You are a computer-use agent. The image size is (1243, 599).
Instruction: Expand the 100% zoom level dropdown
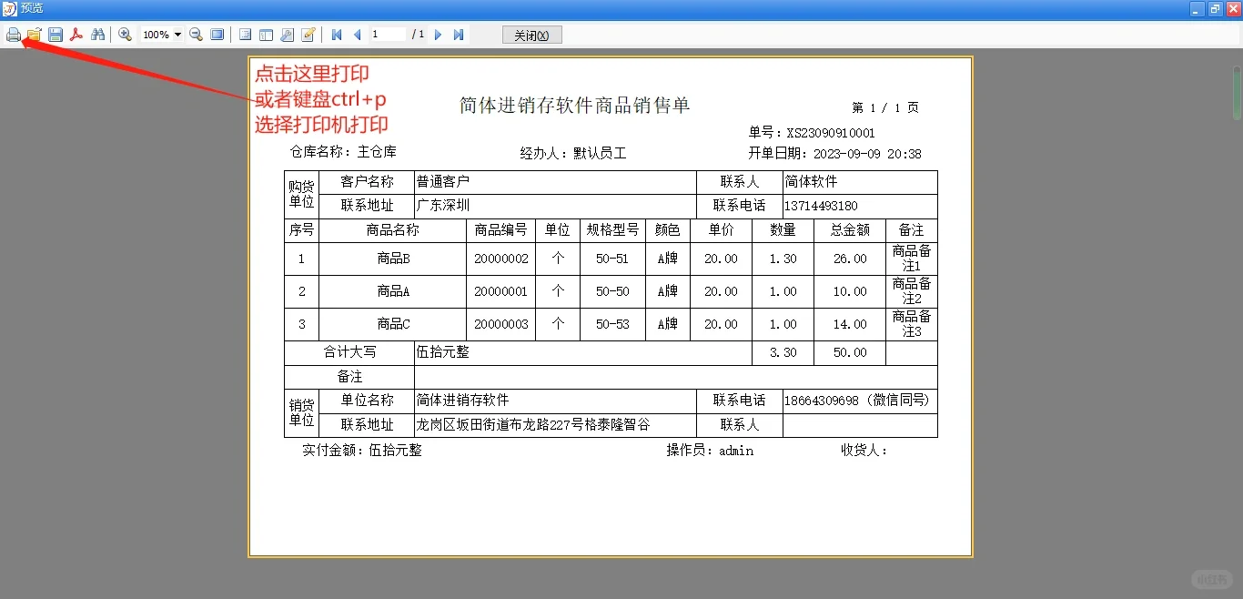175,35
